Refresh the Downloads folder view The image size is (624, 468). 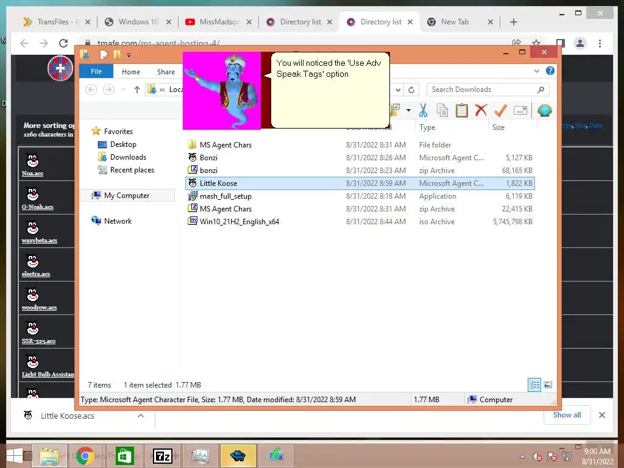(x=411, y=90)
